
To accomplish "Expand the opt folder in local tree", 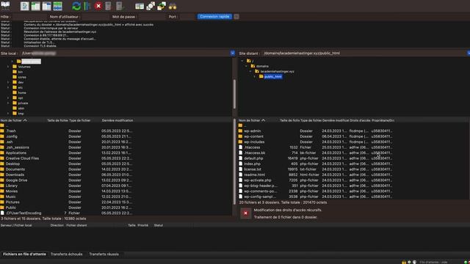I will pyautogui.click(x=8, y=98).
